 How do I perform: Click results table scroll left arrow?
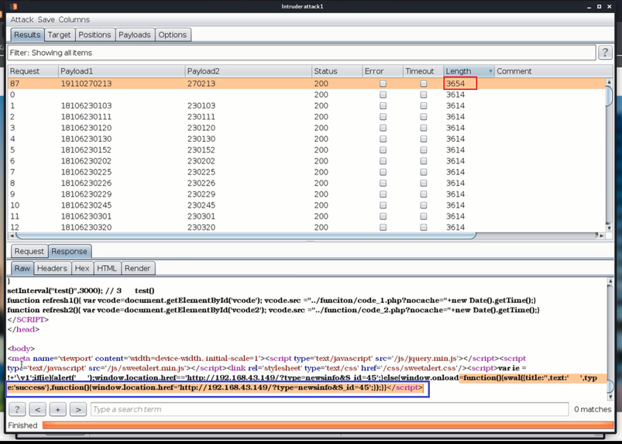coord(12,236)
